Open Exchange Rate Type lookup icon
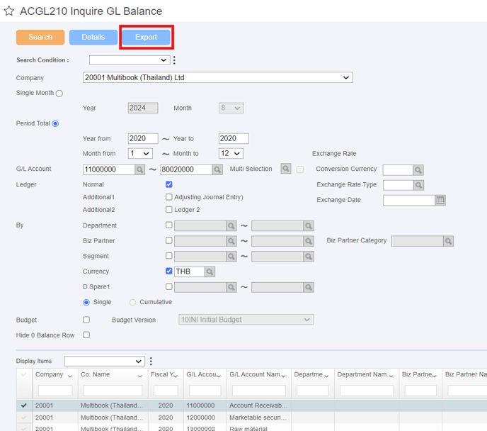Image resolution: width=487 pixels, height=431 pixels. (x=418, y=185)
